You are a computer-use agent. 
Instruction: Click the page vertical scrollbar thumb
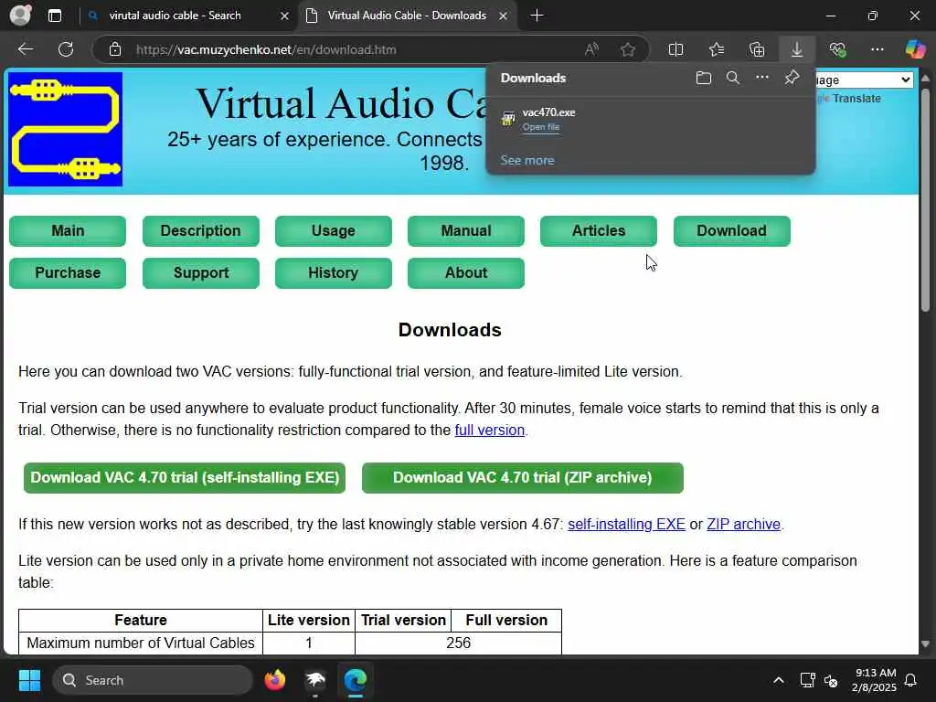(925, 200)
